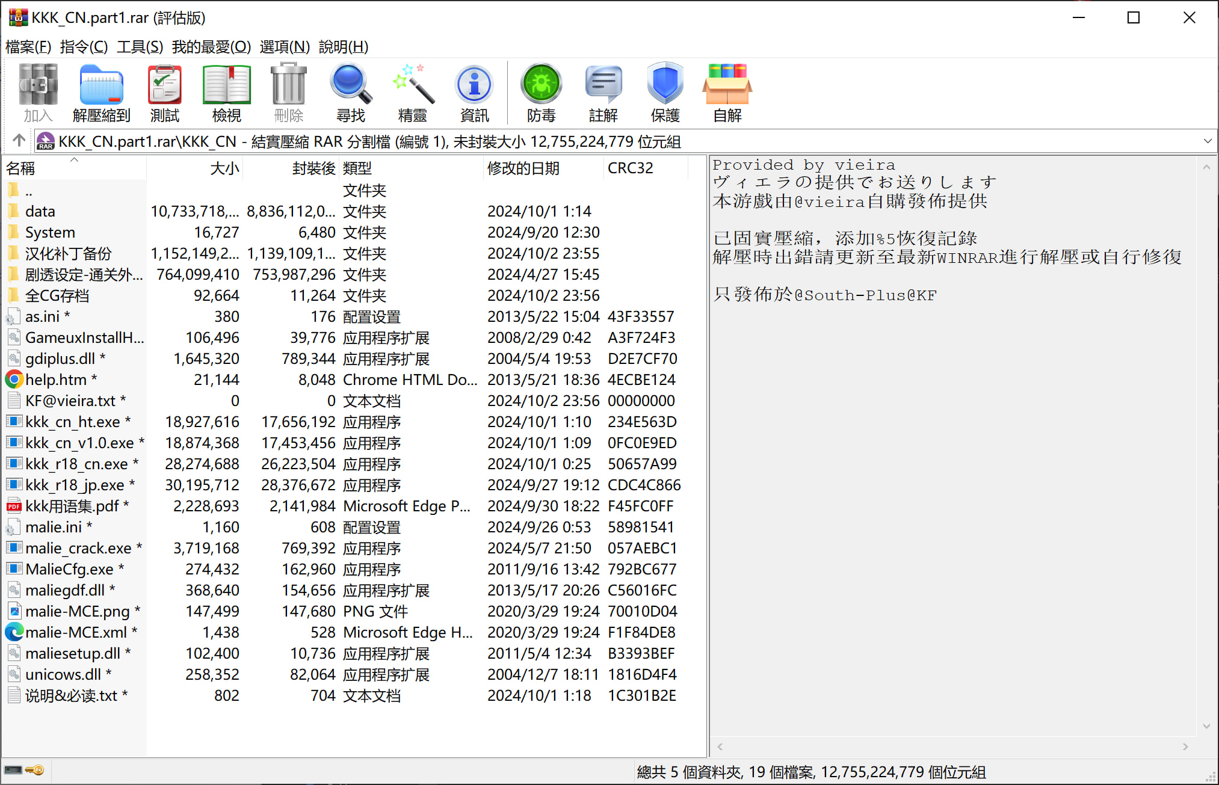Open the 我的最愛(O) favorites menu
Image resolution: width=1219 pixels, height=785 pixels.
tap(211, 46)
